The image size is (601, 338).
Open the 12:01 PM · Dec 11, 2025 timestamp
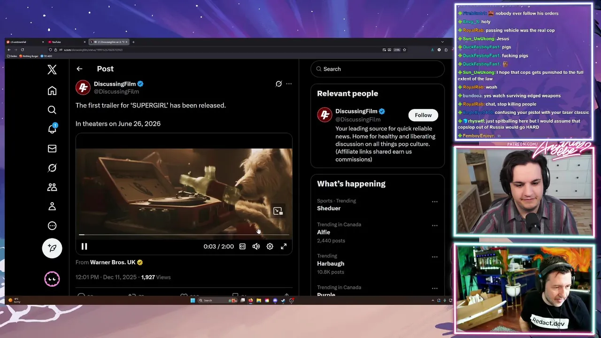tap(106, 277)
